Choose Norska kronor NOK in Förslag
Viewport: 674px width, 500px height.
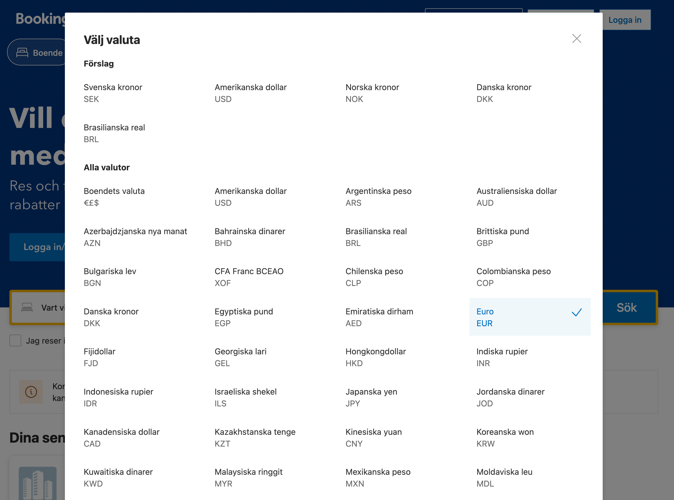point(372,93)
